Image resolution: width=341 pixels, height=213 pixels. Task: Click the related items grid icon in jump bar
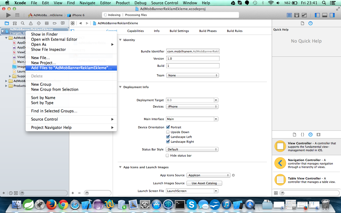click(72, 23)
